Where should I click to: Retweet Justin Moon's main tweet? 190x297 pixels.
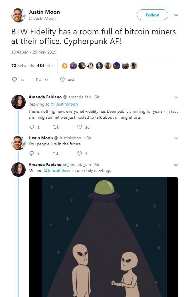(38, 80)
